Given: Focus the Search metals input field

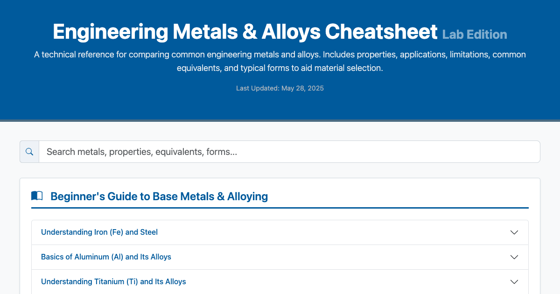Looking at the screenshot, I should coord(289,152).
